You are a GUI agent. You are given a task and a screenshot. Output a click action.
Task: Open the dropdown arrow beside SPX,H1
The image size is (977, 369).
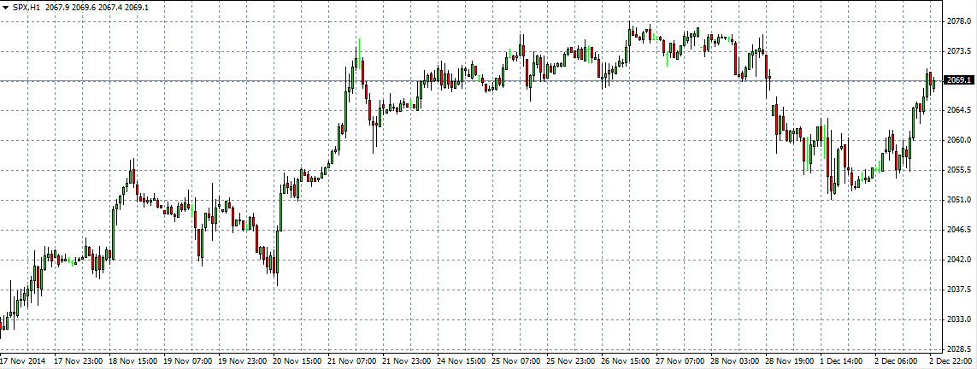tap(6, 7)
